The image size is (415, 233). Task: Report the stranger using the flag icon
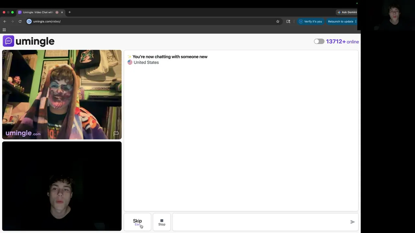[x=116, y=133]
